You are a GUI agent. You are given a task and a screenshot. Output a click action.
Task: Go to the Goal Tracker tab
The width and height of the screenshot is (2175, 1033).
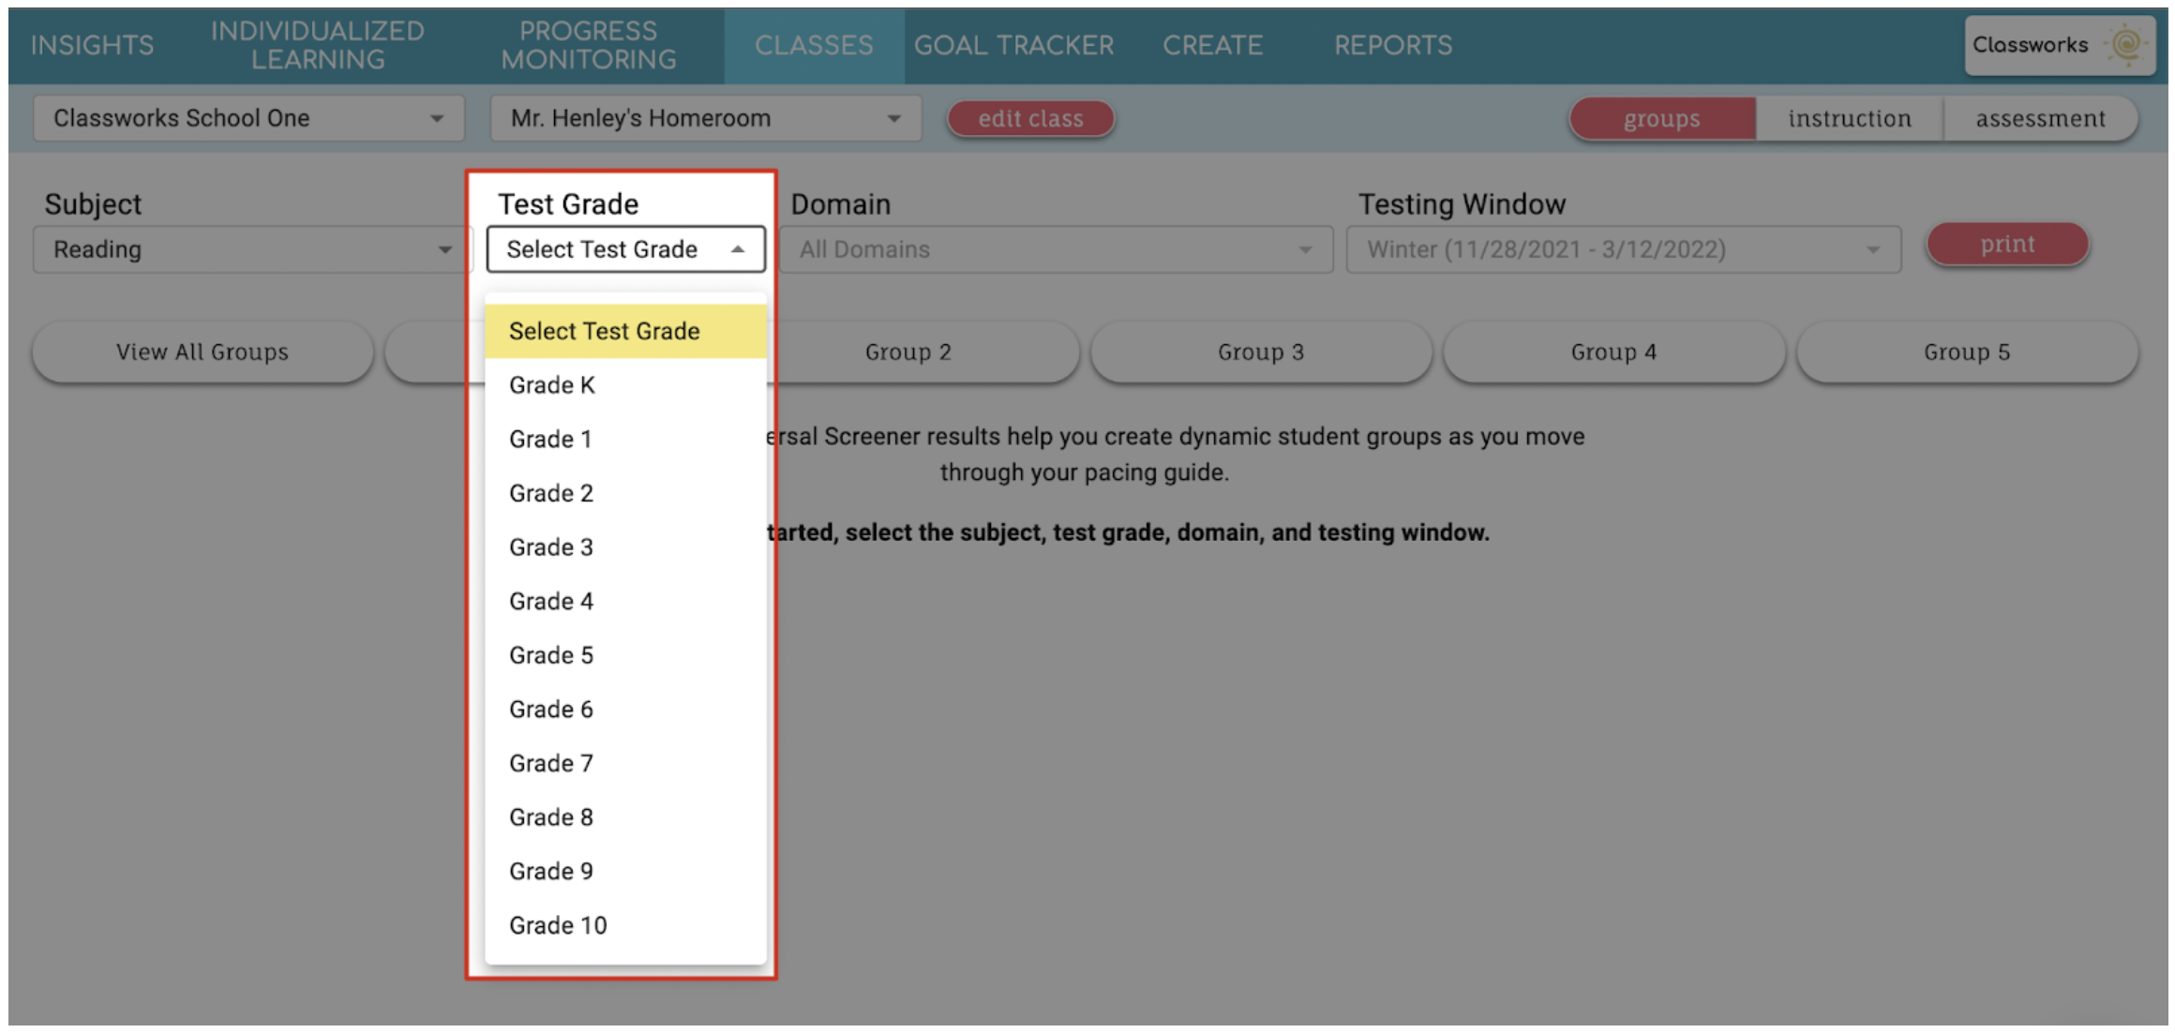coord(1013,45)
